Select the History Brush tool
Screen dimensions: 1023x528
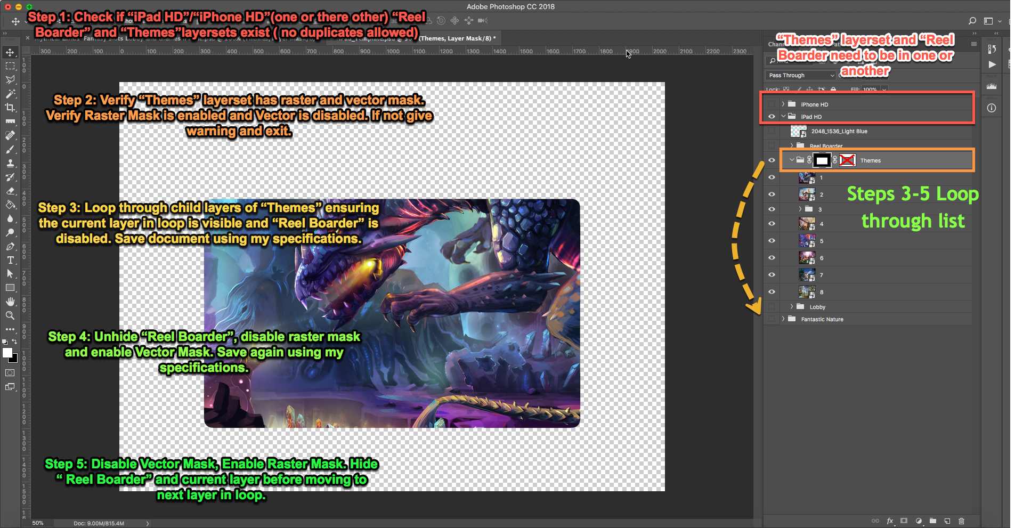pyautogui.click(x=10, y=177)
